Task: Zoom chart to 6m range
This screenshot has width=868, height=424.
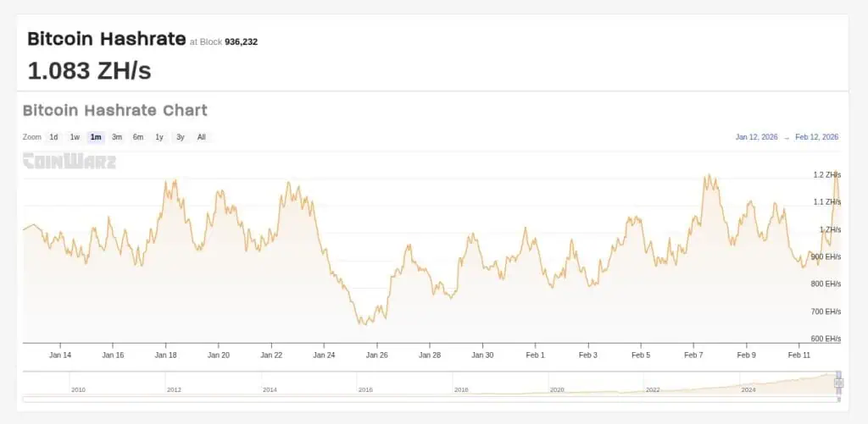Action: pos(138,137)
